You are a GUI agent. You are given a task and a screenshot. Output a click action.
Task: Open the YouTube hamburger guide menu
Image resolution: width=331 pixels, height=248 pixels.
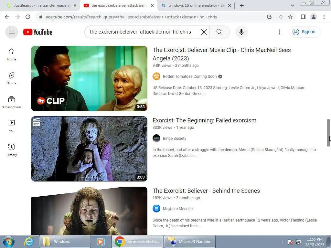(12, 32)
